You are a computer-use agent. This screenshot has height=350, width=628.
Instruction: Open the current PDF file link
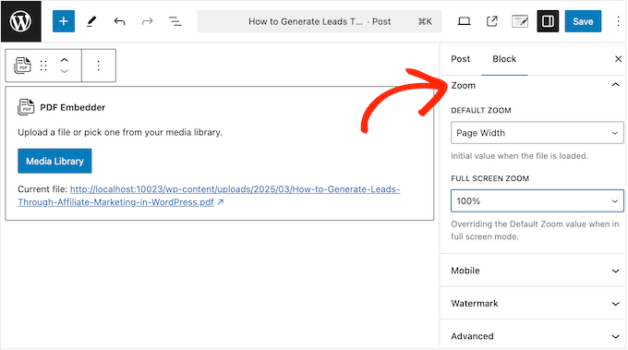(x=209, y=196)
